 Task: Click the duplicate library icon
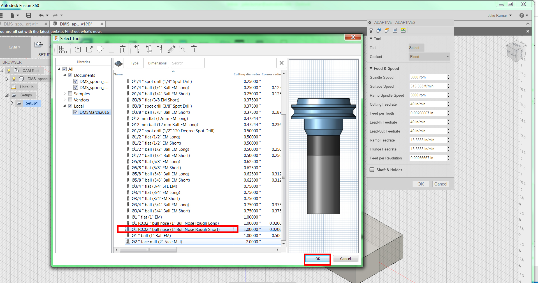click(x=100, y=50)
